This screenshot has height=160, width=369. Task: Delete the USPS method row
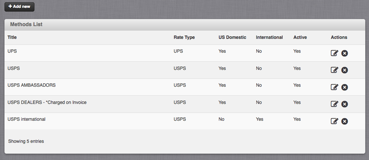(x=345, y=70)
